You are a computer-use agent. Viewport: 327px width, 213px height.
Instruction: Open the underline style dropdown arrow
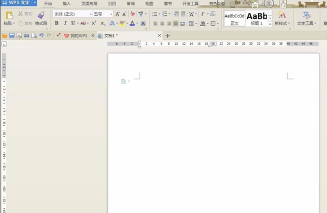(x=78, y=23)
